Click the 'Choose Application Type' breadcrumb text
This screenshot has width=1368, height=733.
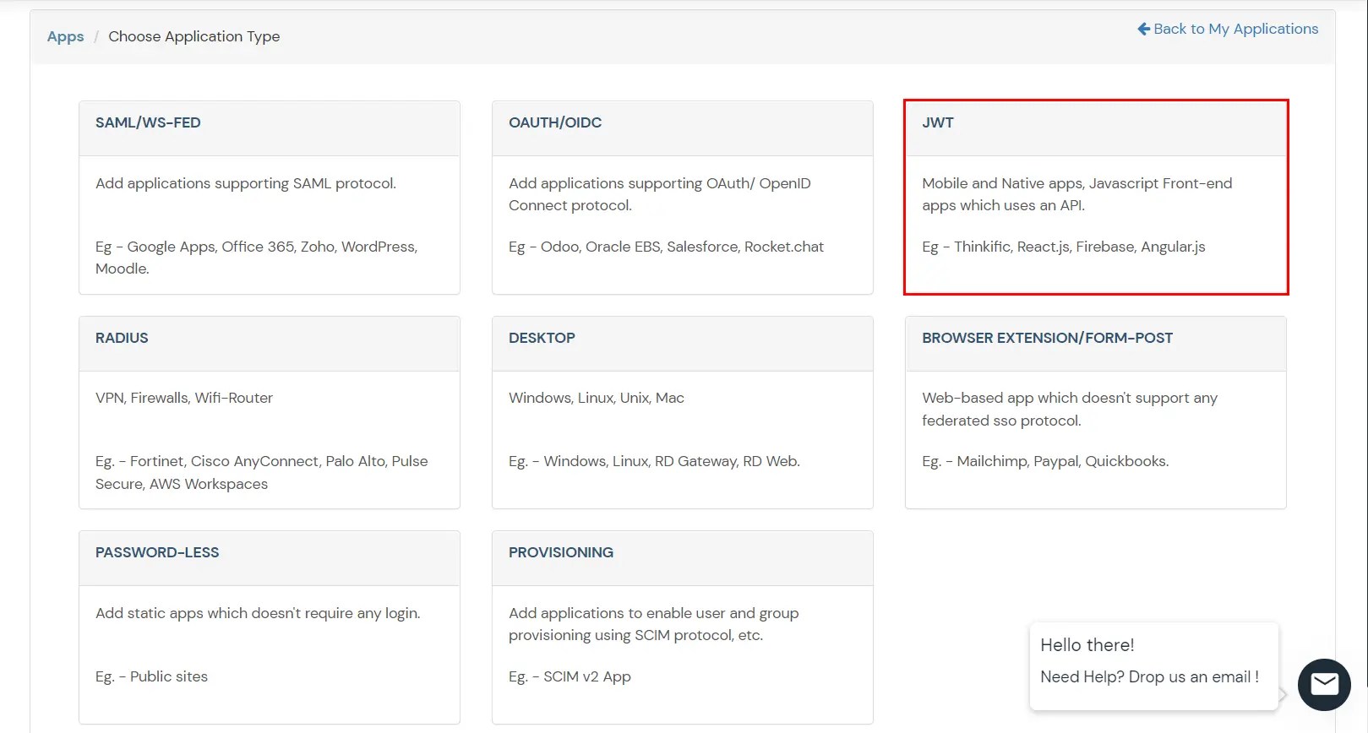click(x=193, y=36)
